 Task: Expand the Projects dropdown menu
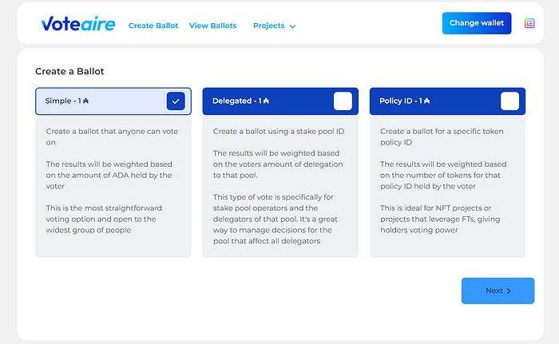(274, 26)
